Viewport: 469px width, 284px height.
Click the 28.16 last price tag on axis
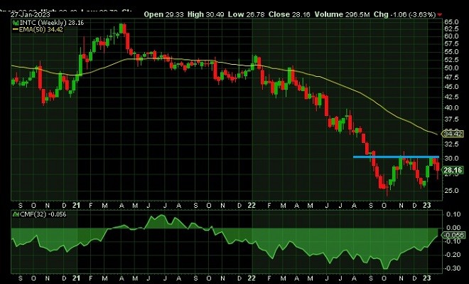[x=453, y=170]
